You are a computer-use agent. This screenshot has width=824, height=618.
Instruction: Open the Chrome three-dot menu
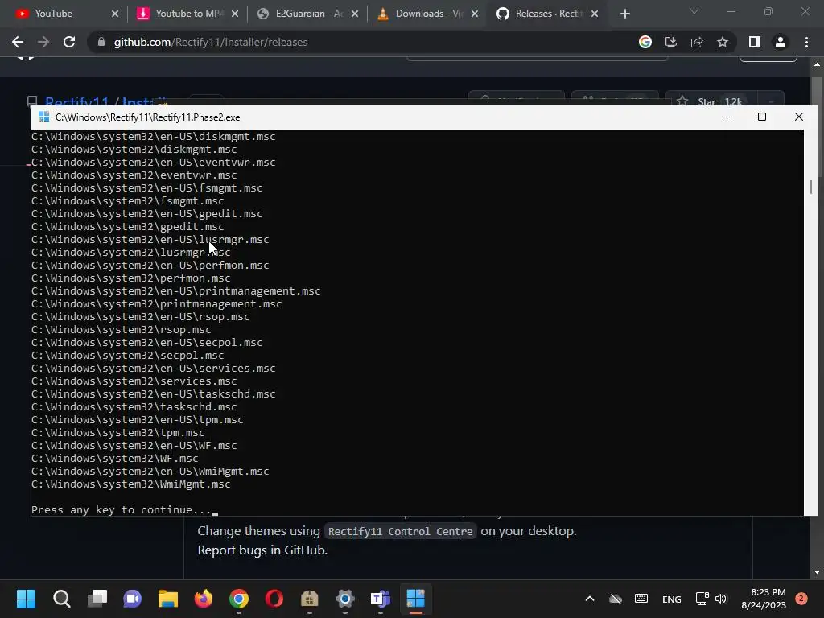click(806, 42)
